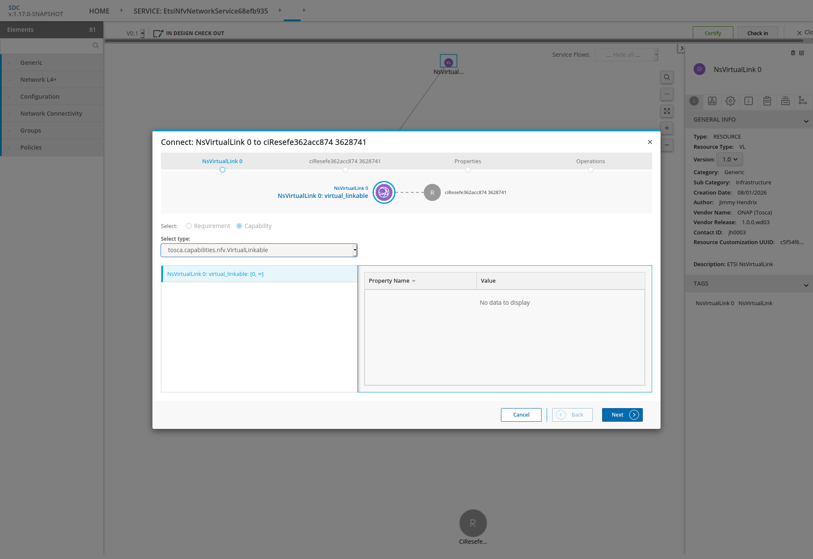Screen dimensions: 813x559
Task: Click the Certify button
Action: [713, 33]
